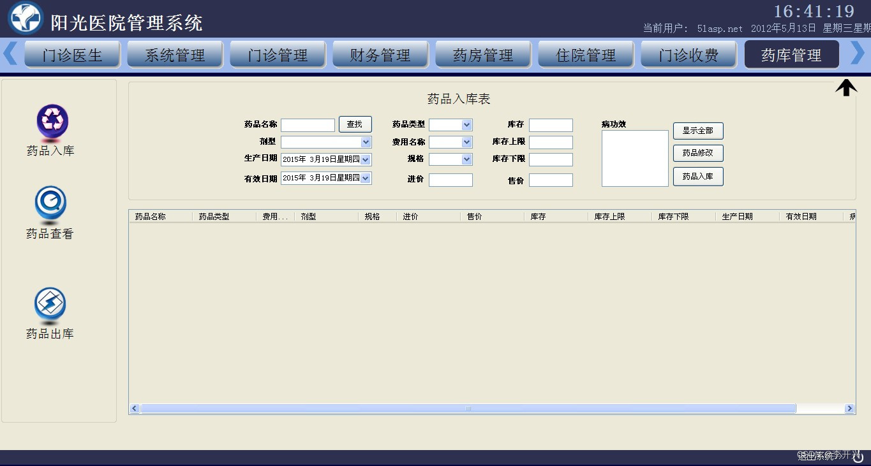Image resolution: width=871 pixels, height=466 pixels.
Task: Focus the 库存 input field
Action: pyautogui.click(x=551, y=125)
